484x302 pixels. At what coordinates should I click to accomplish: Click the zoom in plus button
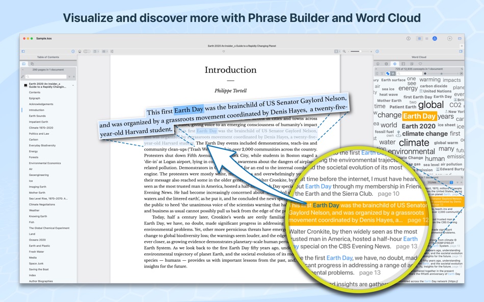371,51
